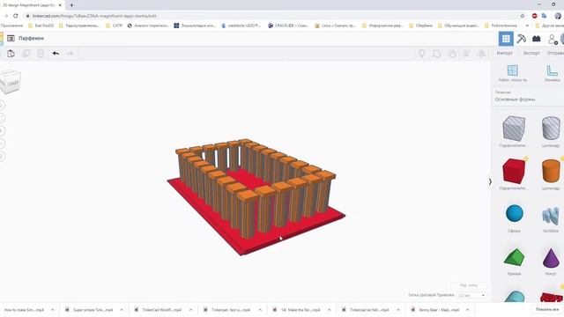Screen dimensions: 564x317
Task: Pick the striped hole box shape
Action: click(514, 129)
